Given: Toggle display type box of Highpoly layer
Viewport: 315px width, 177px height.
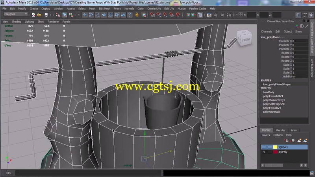Looking at the screenshot, I should [x=270, y=147].
